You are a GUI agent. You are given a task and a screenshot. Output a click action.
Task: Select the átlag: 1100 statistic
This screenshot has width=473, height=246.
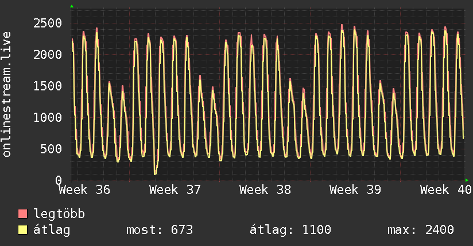click(290, 230)
